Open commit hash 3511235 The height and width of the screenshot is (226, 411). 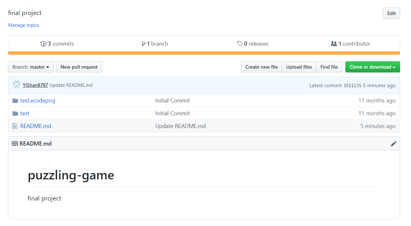[352, 86]
